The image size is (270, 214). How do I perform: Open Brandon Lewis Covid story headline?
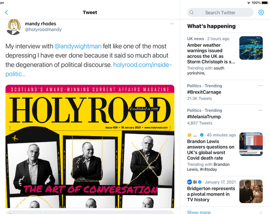tap(211, 150)
